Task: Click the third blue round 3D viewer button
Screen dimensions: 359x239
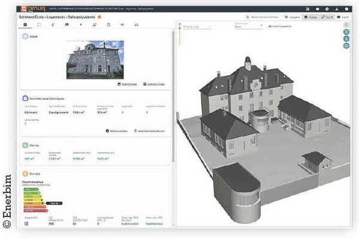Action: 346,46
